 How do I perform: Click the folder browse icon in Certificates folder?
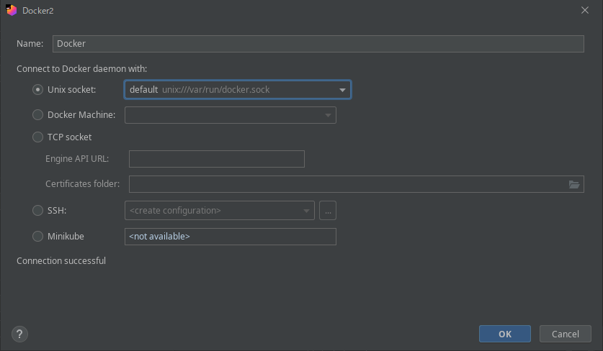pos(574,184)
